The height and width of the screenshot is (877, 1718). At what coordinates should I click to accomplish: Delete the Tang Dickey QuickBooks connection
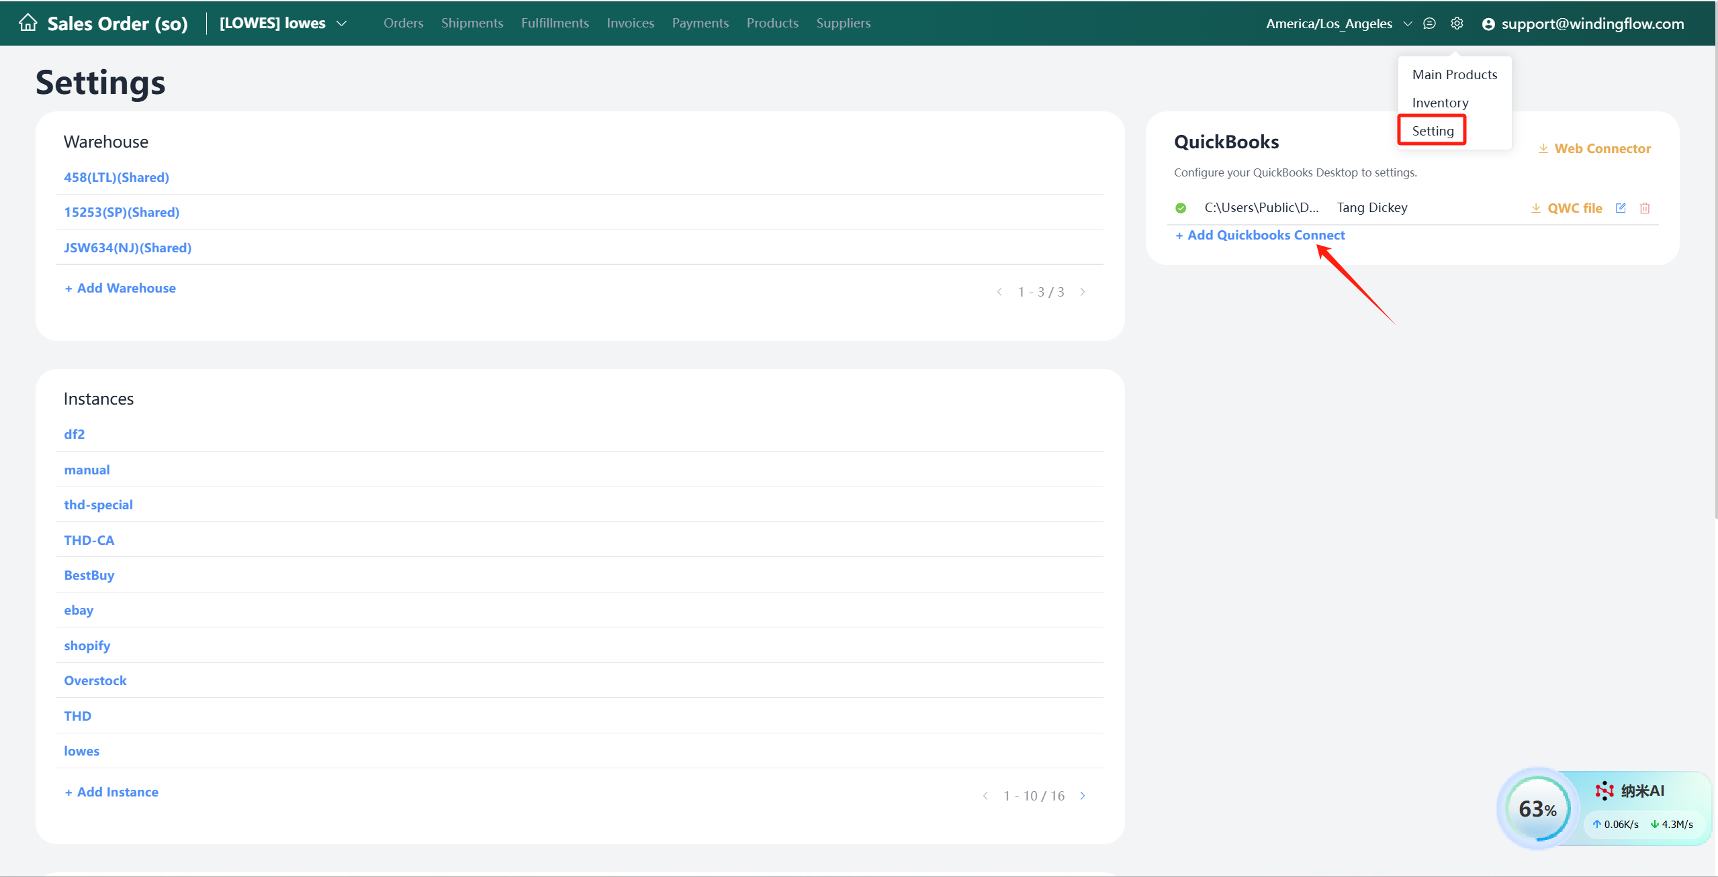[x=1645, y=208]
